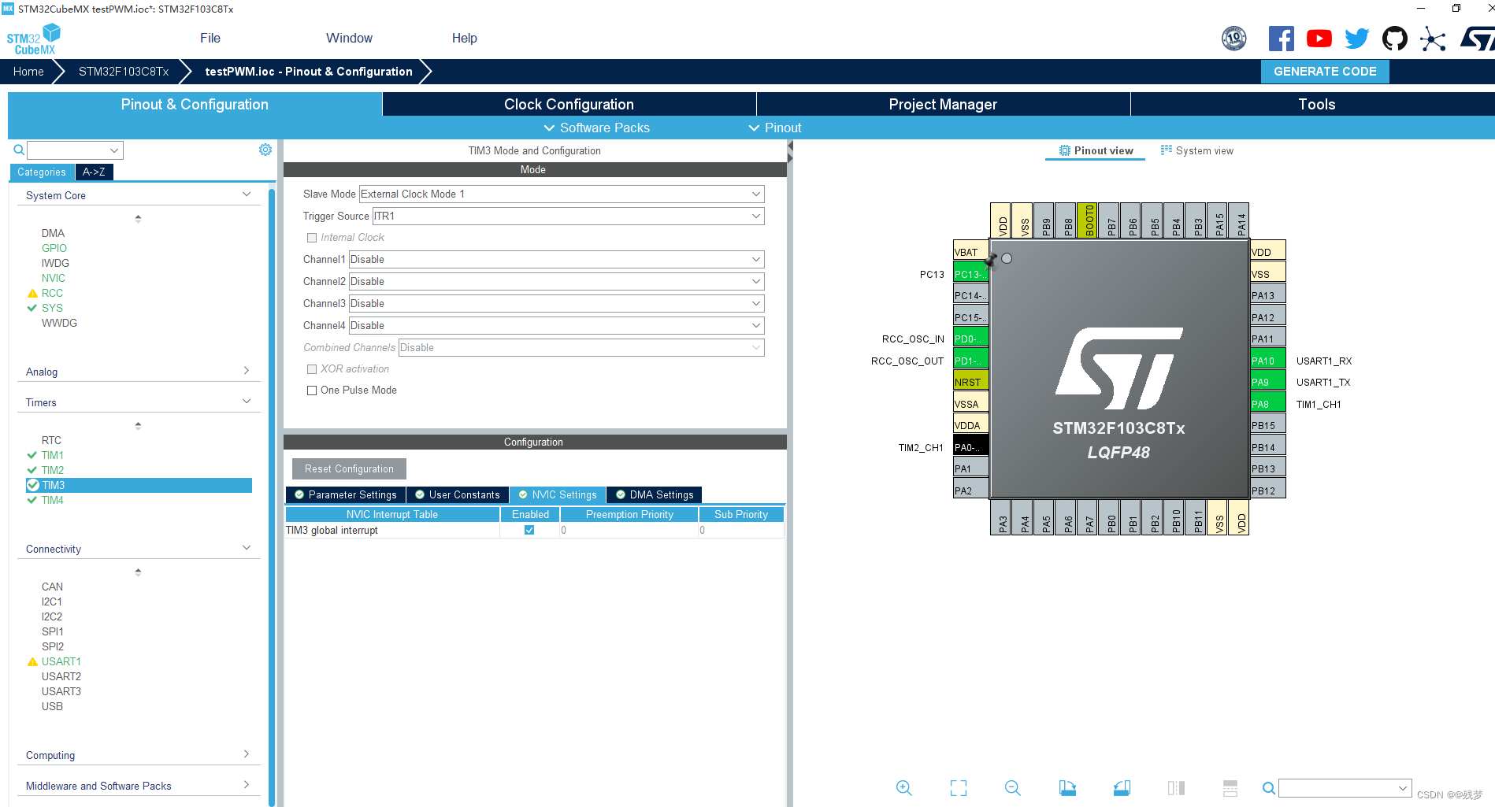This screenshot has height=807, width=1495.
Task: Zoom out of the pinout view
Action: pos(1013,787)
